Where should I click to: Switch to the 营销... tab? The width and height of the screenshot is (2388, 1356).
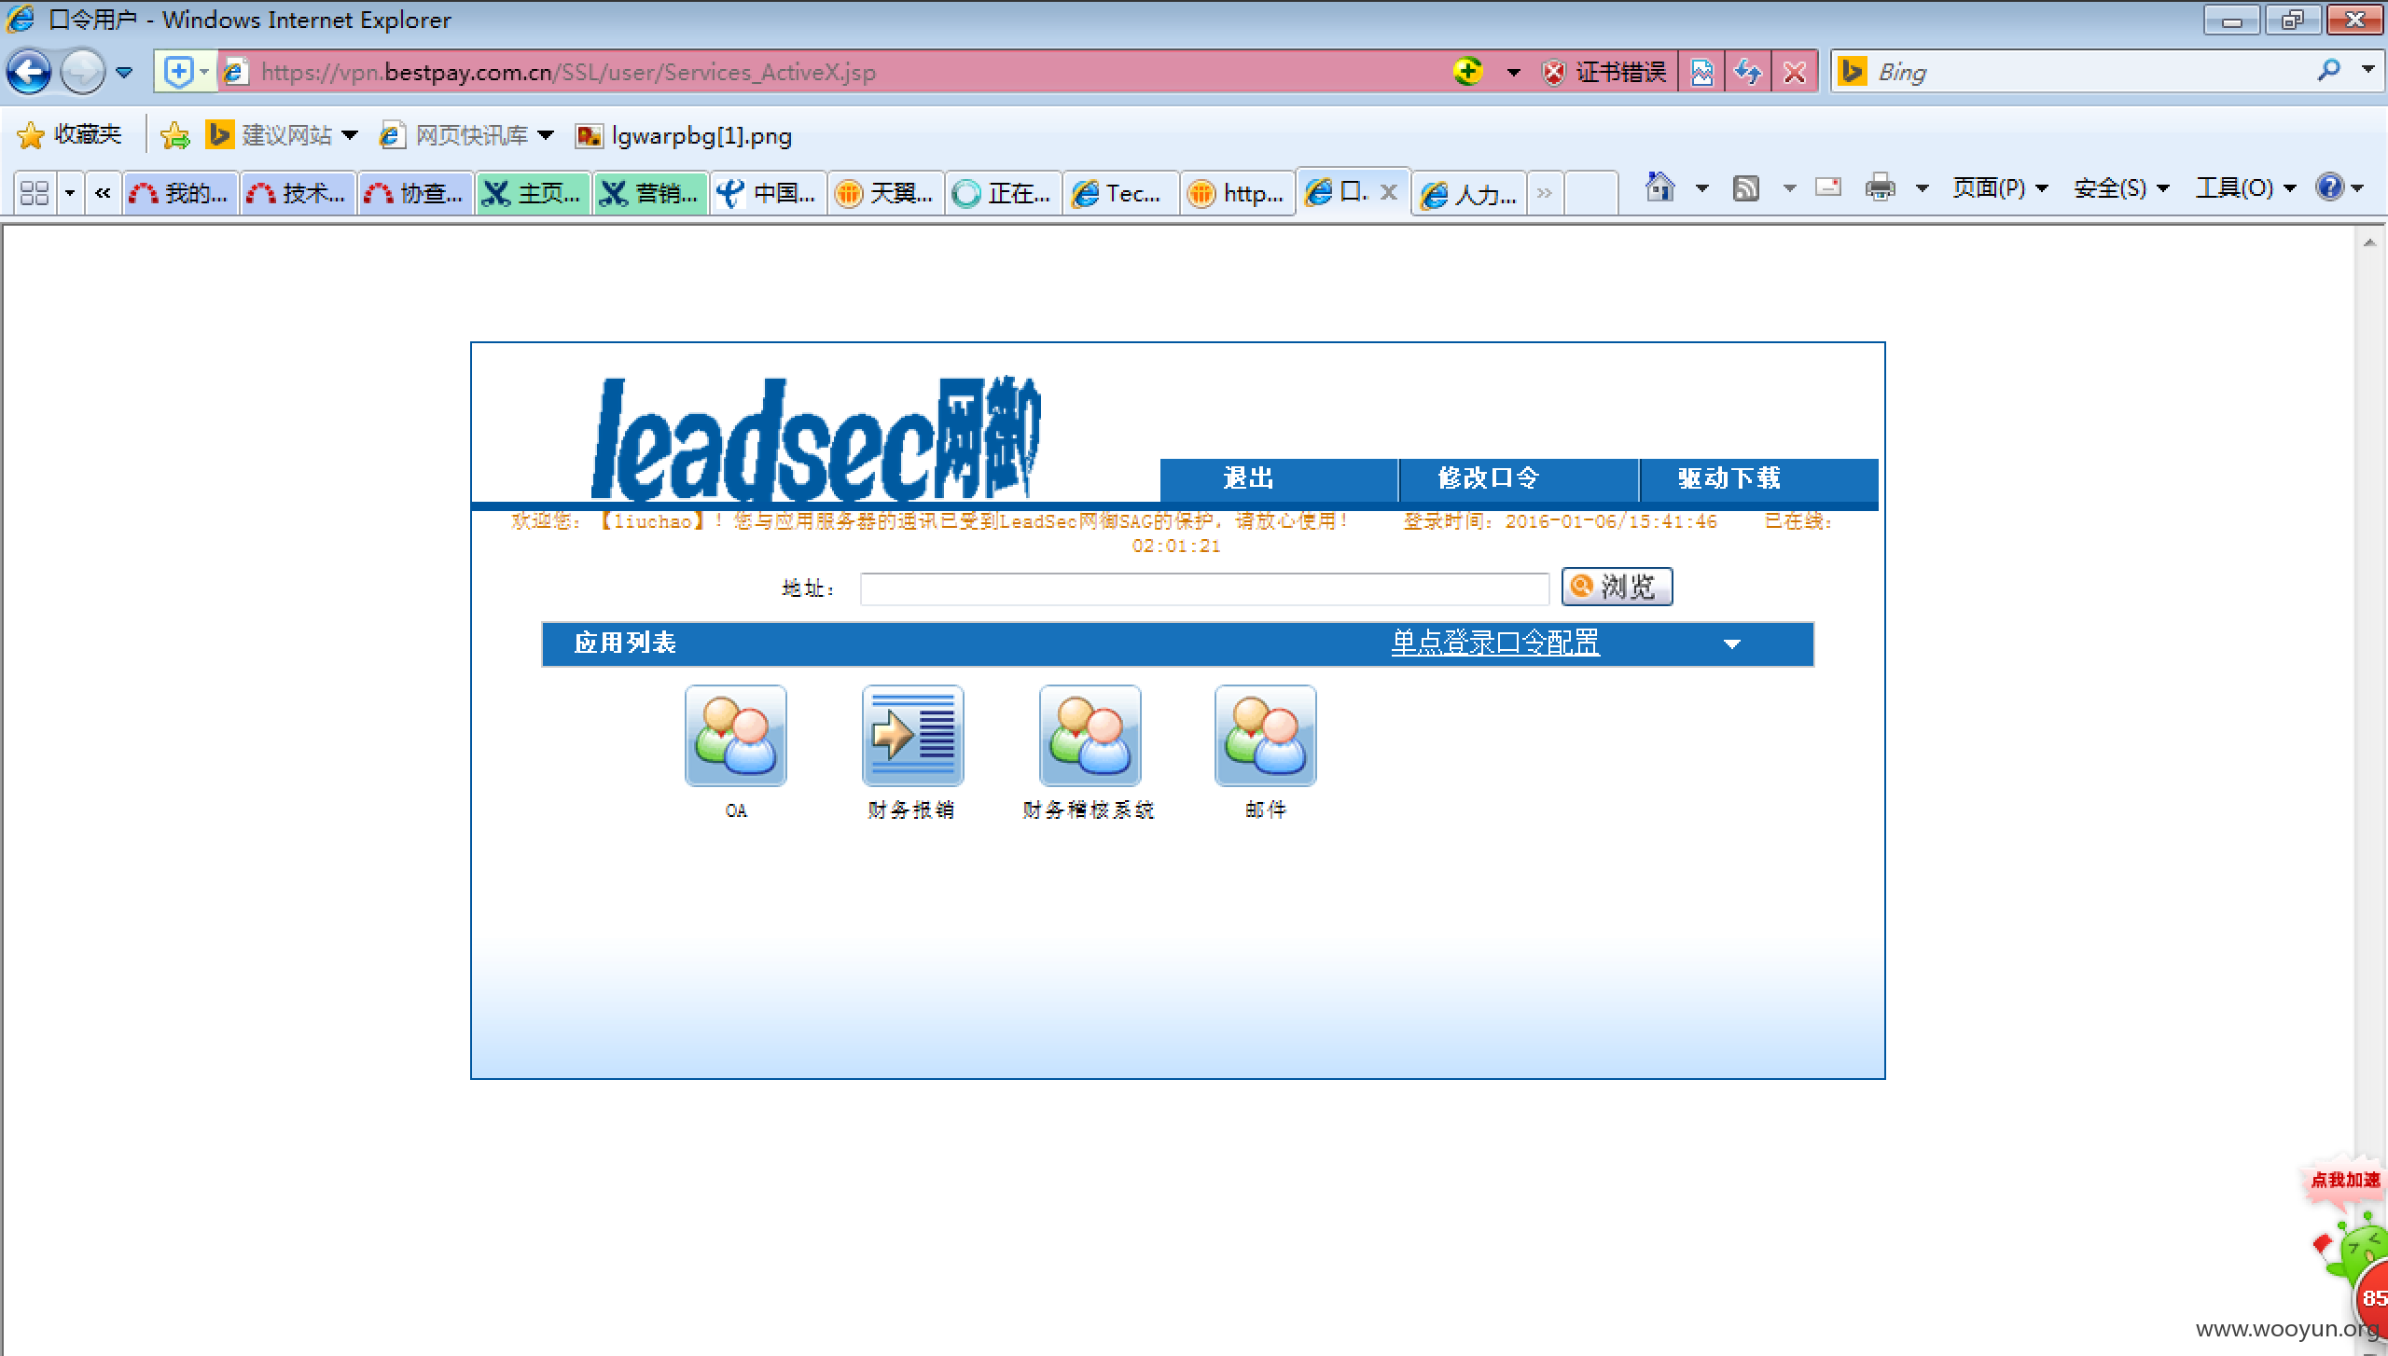point(650,193)
